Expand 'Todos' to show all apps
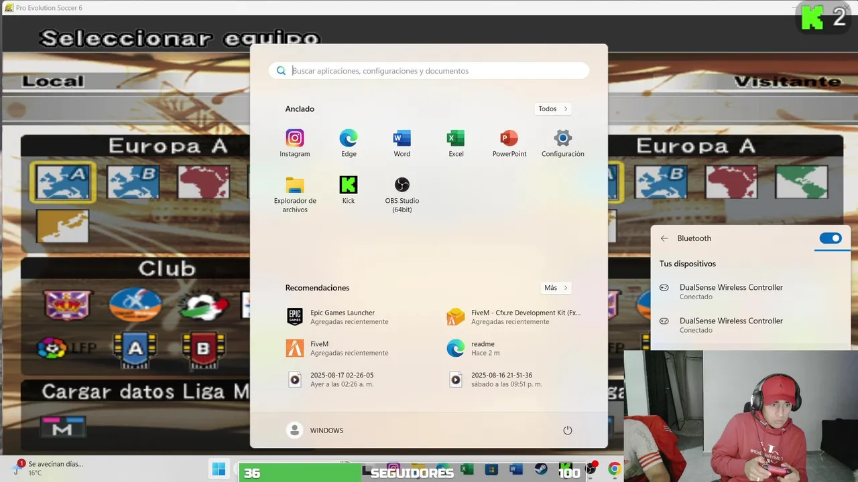This screenshot has height=482, width=858. click(553, 108)
